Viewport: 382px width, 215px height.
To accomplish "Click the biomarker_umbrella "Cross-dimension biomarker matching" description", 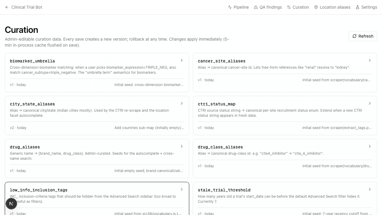I will [x=93, y=70].
